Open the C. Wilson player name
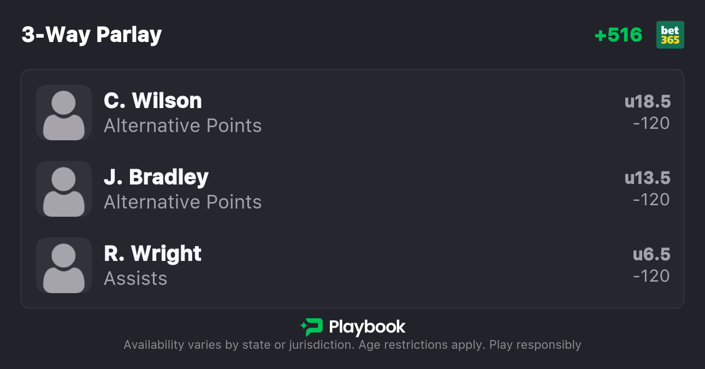 (153, 100)
